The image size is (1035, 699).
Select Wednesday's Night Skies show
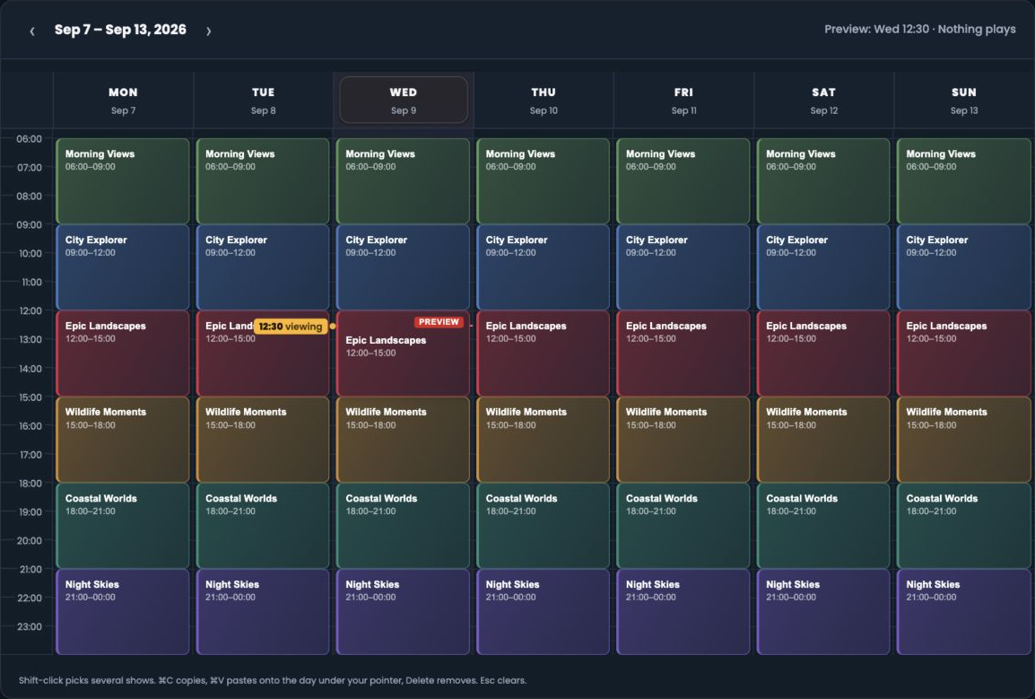pos(403,612)
